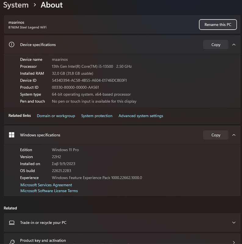Click the Installed RAM label
This screenshot has width=242, height=244.
click(x=32, y=73)
